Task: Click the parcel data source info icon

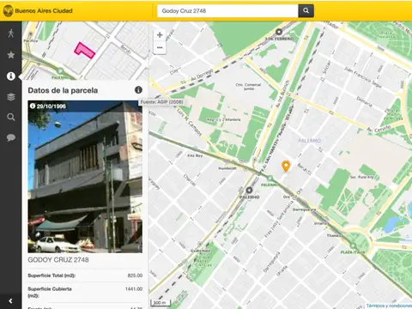Action: [x=138, y=90]
